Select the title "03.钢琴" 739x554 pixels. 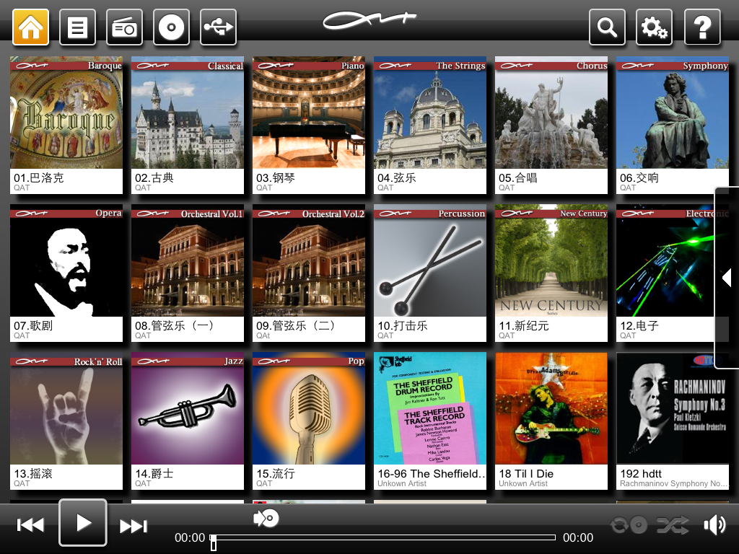(276, 177)
